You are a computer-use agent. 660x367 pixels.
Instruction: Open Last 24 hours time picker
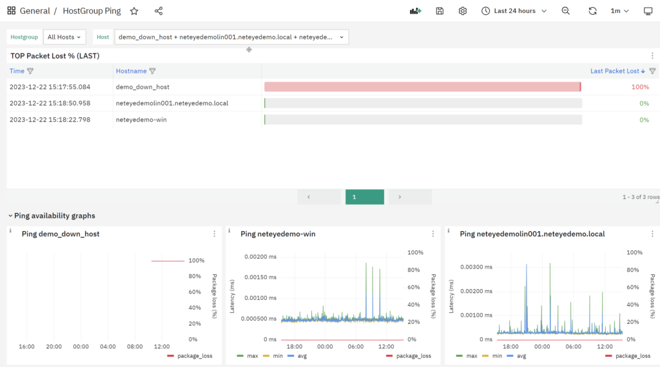tap(514, 11)
